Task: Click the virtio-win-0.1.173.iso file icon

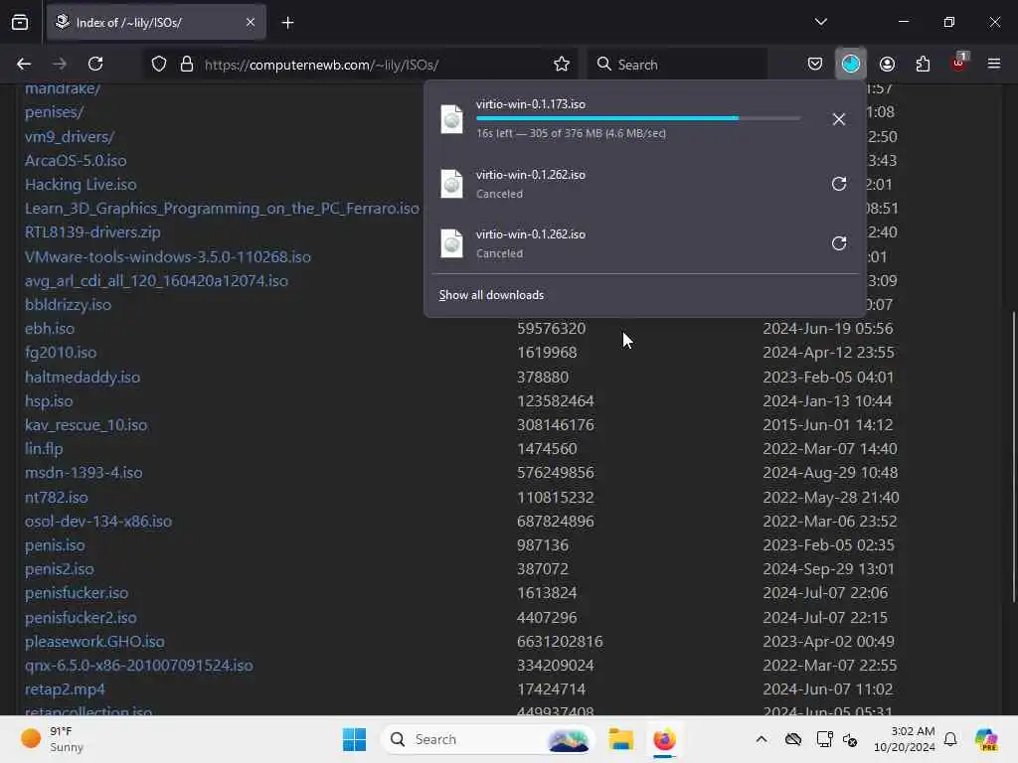Action: [452, 119]
